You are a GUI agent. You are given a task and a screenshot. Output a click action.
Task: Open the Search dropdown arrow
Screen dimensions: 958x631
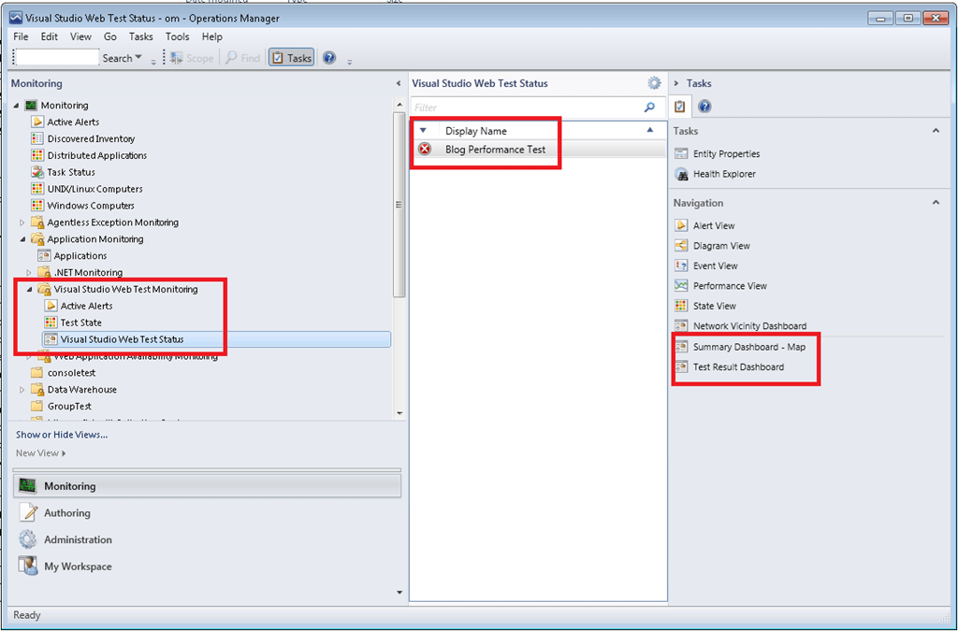pos(138,57)
